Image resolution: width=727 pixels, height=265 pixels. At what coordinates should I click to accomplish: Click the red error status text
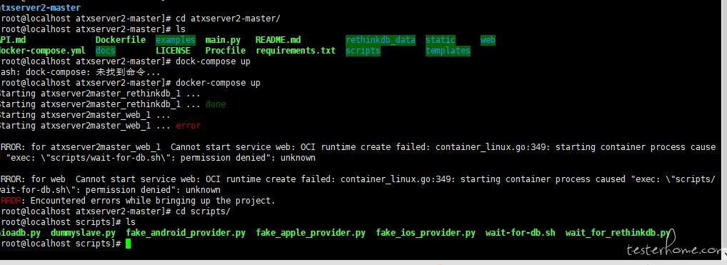coord(189,126)
